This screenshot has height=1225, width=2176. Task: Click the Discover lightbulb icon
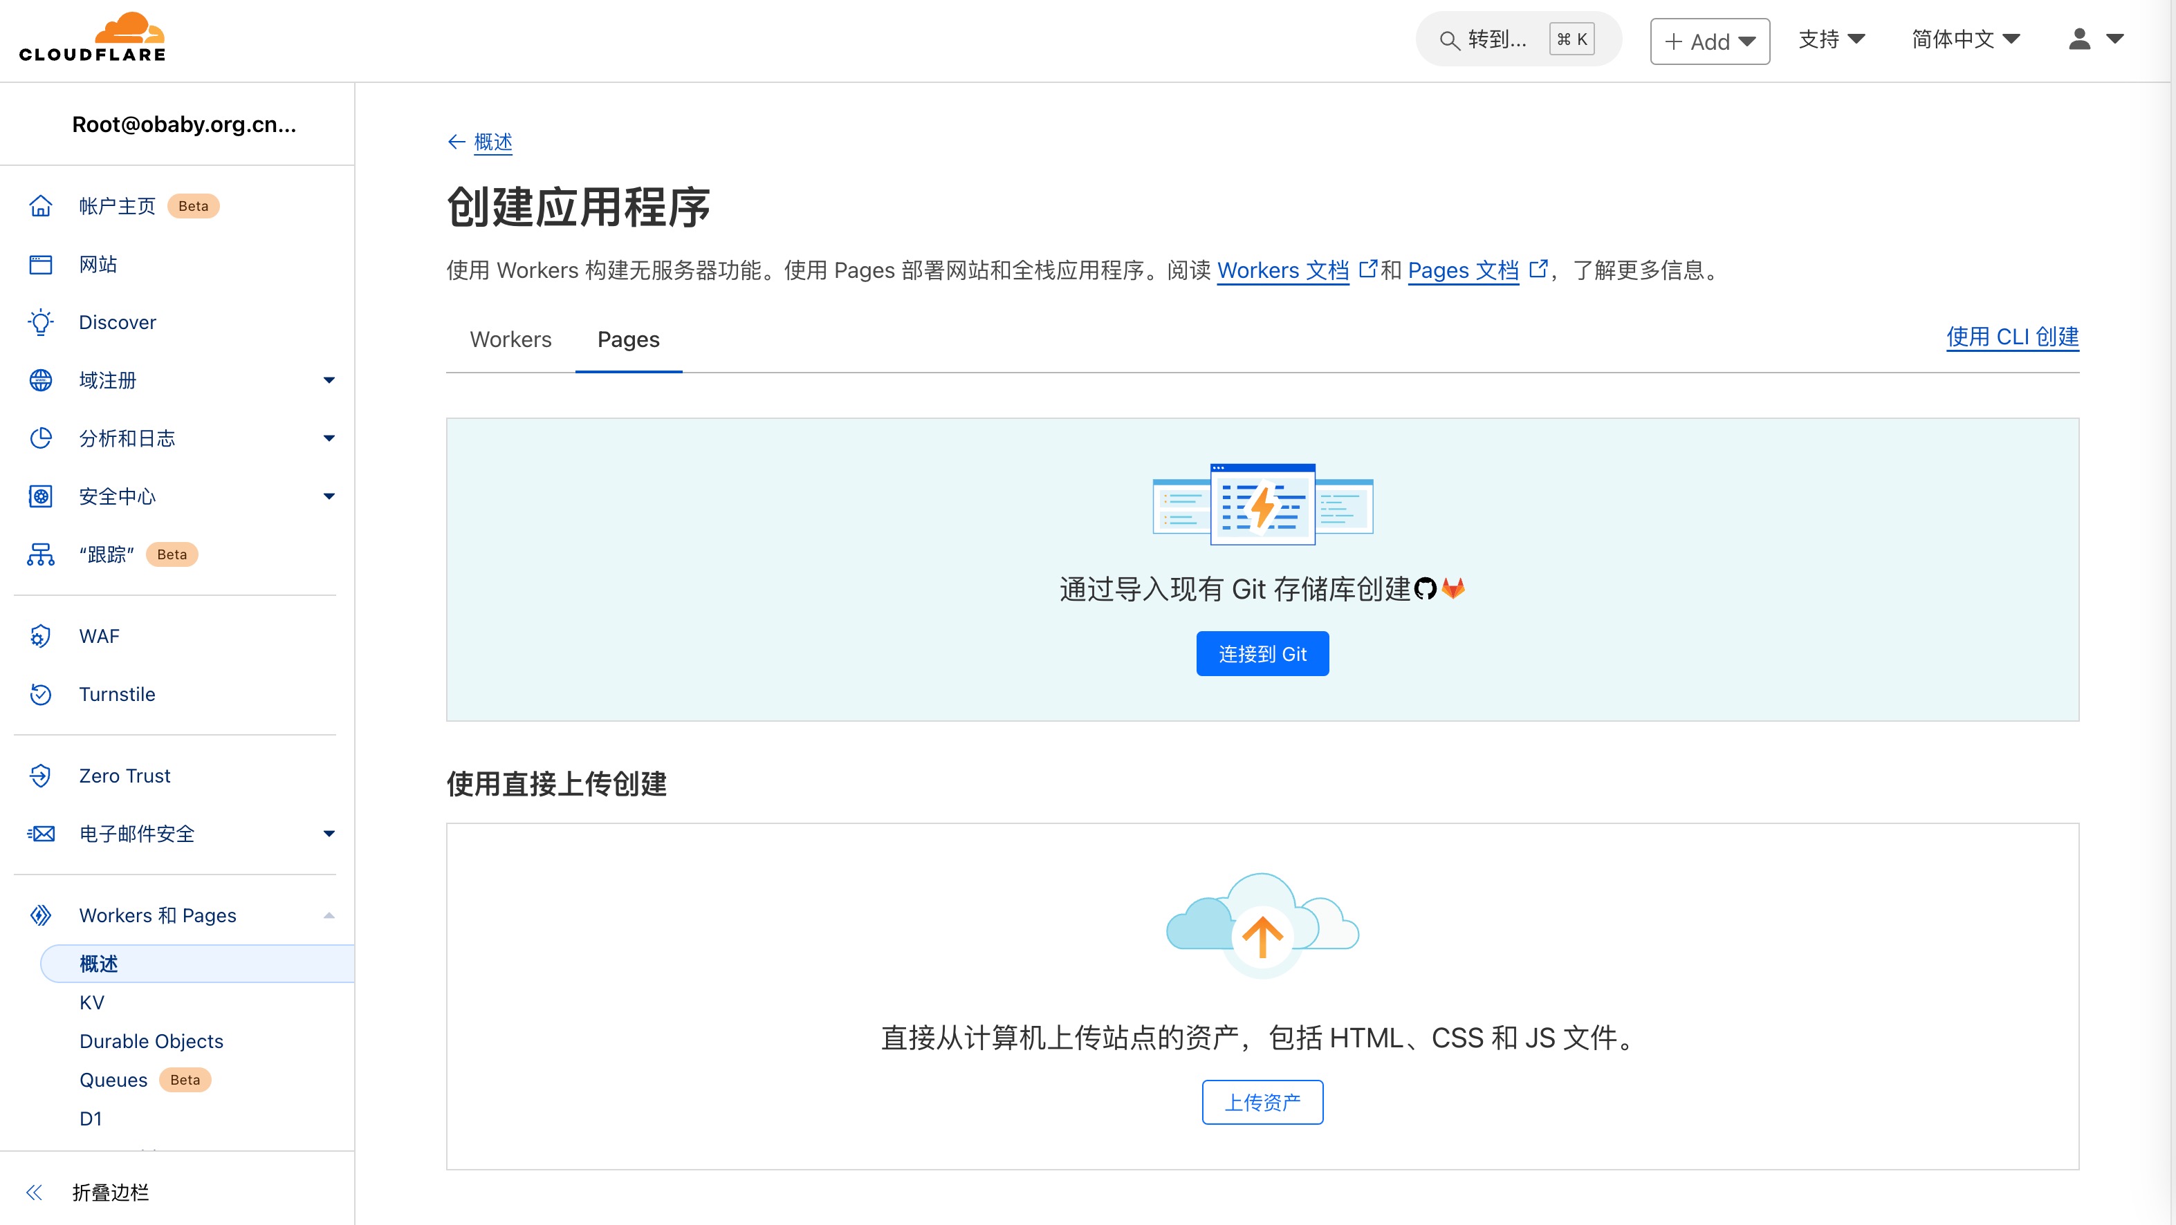41,323
